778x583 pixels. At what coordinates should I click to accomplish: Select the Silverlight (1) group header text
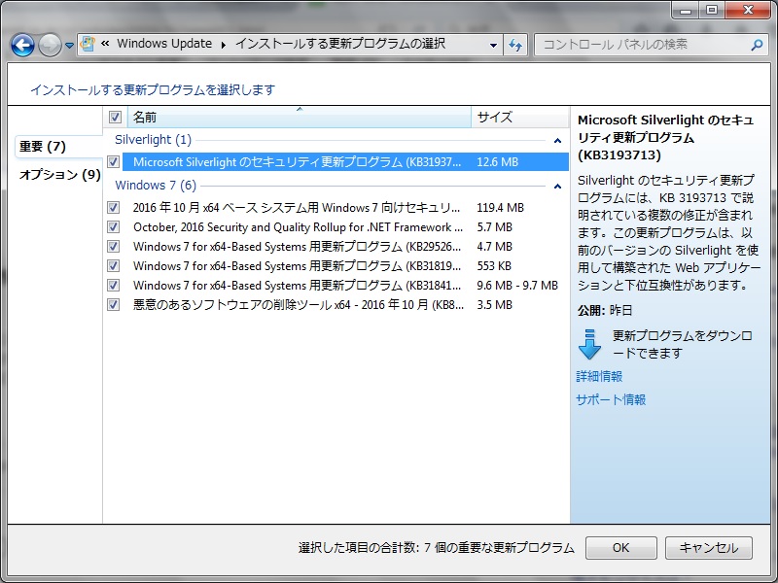153,140
